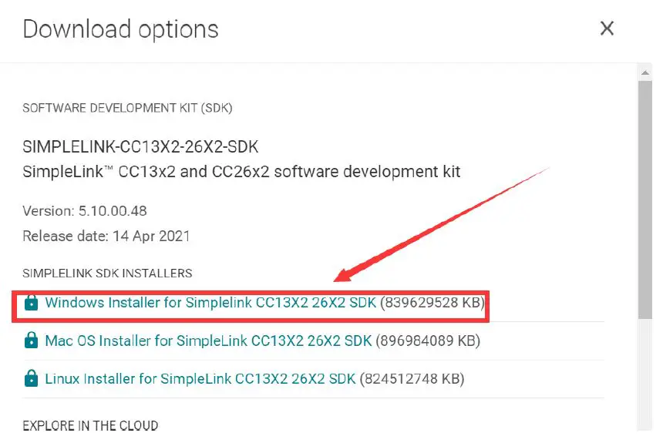Click the Version 5.10.00.48 text
663x443 pixels.
click(x=85, y=211)
